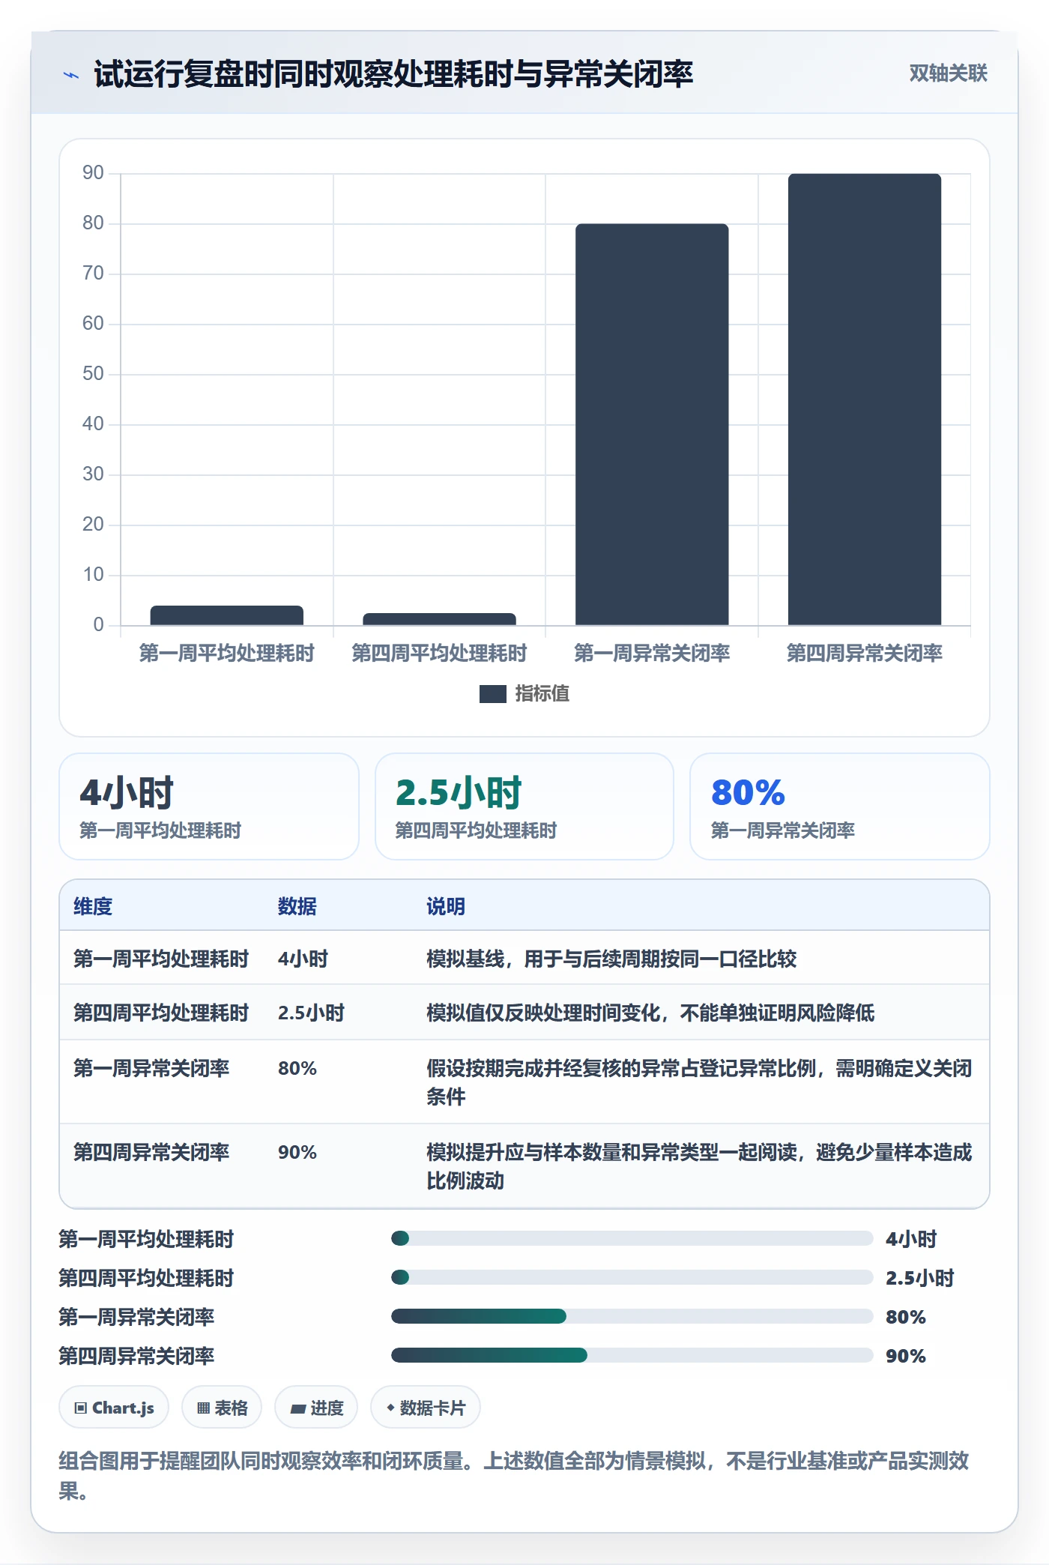Open the 4小时 data card
Image resolution: width=1049 pixels, height=1565 pixels.
point(209,806)
